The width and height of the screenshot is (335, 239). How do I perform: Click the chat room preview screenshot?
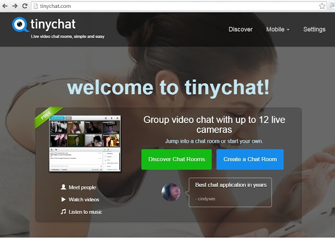(85, 144)
